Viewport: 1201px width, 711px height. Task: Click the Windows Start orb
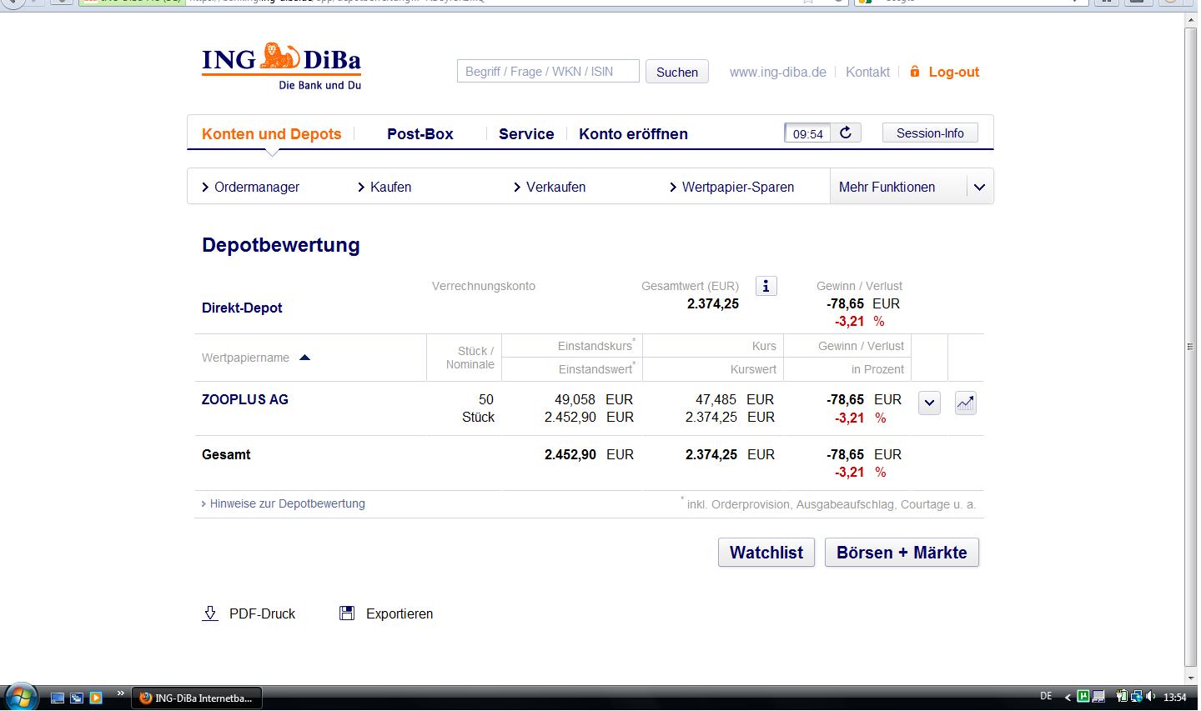(21, 697)
